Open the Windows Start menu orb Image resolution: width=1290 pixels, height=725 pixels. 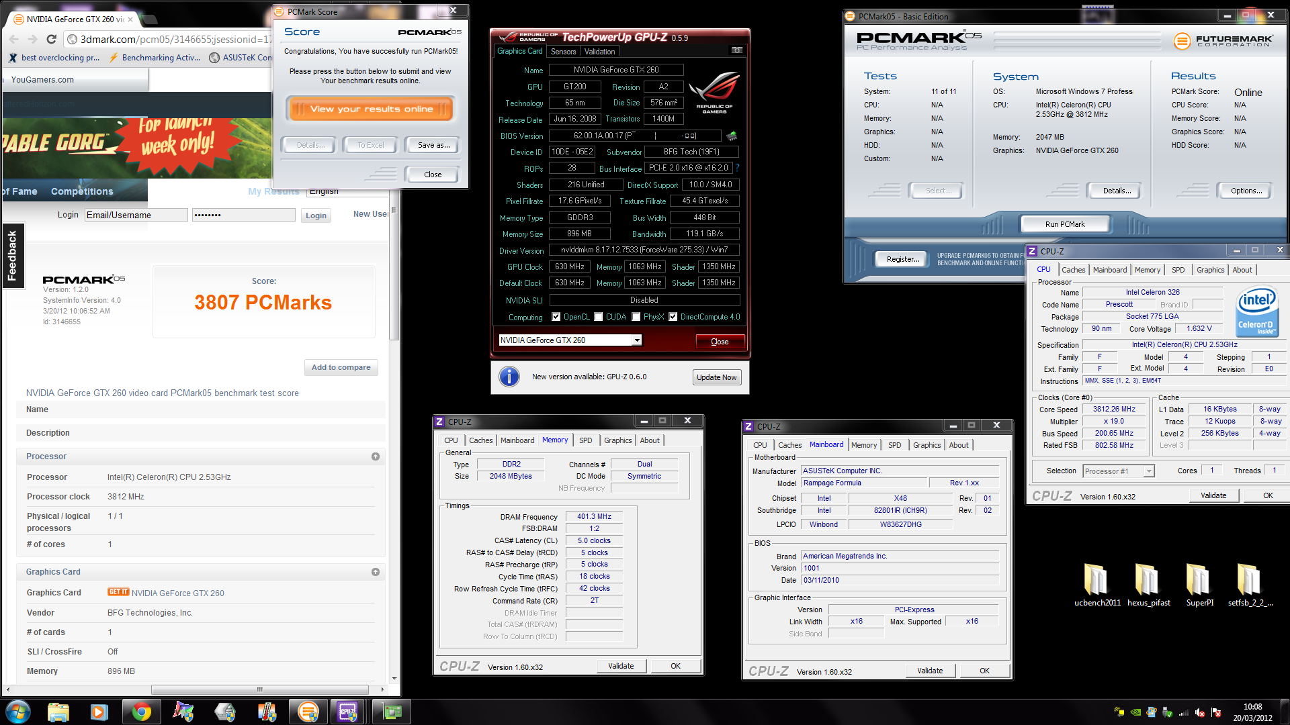18,712
